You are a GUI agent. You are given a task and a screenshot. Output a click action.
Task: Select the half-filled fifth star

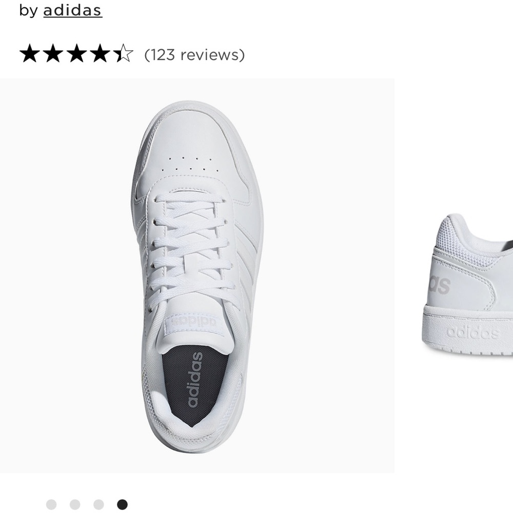(x=123, y=53)
